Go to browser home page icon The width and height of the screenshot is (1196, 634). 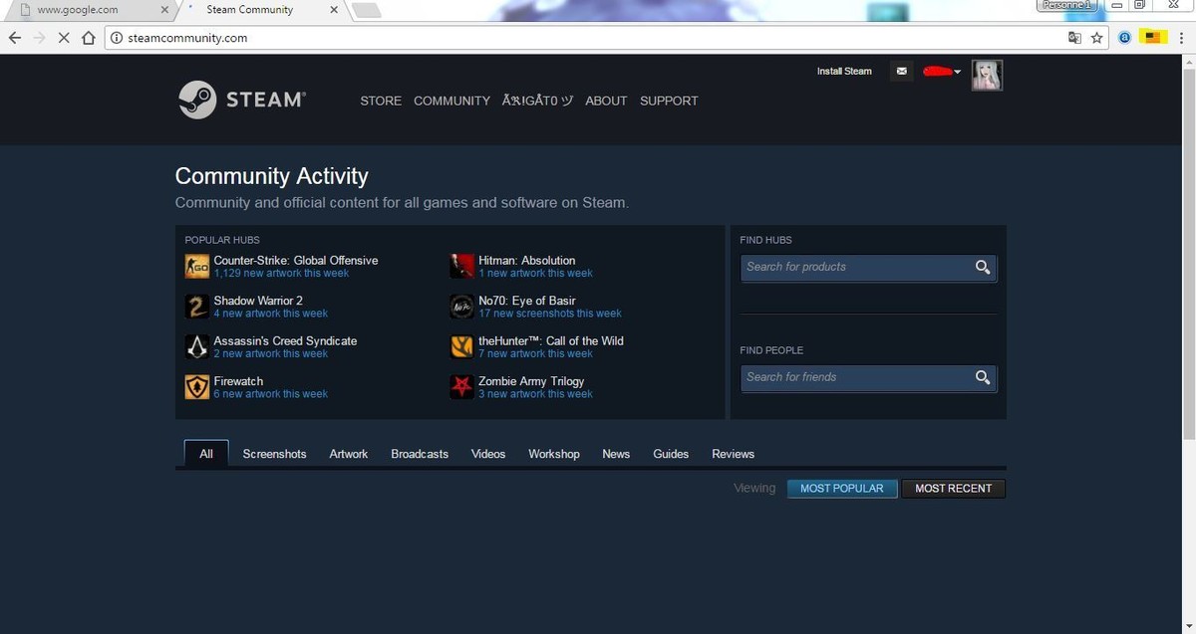(89, 38)
